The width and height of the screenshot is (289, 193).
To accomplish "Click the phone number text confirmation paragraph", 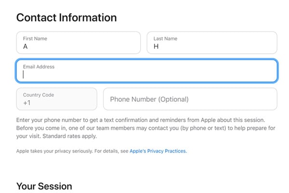I will (x=145, y=128).
